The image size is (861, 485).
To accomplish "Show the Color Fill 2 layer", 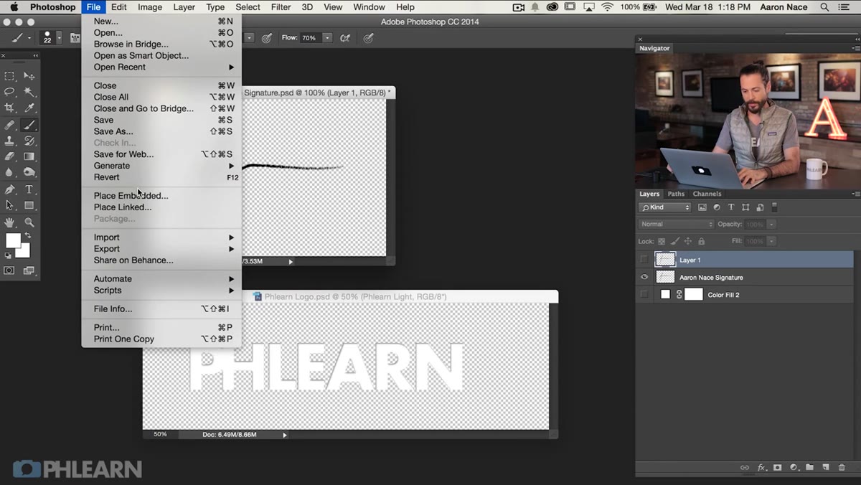I will click(x=644, y=294).
